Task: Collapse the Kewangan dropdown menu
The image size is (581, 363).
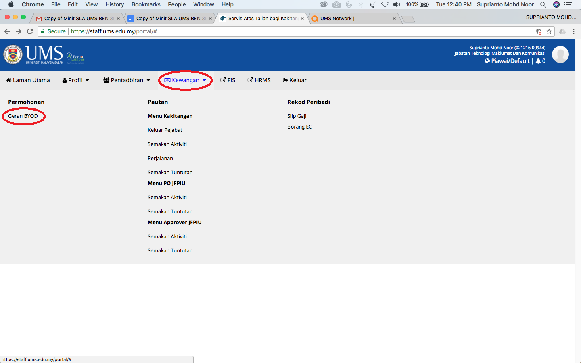Action: [185, 80]
